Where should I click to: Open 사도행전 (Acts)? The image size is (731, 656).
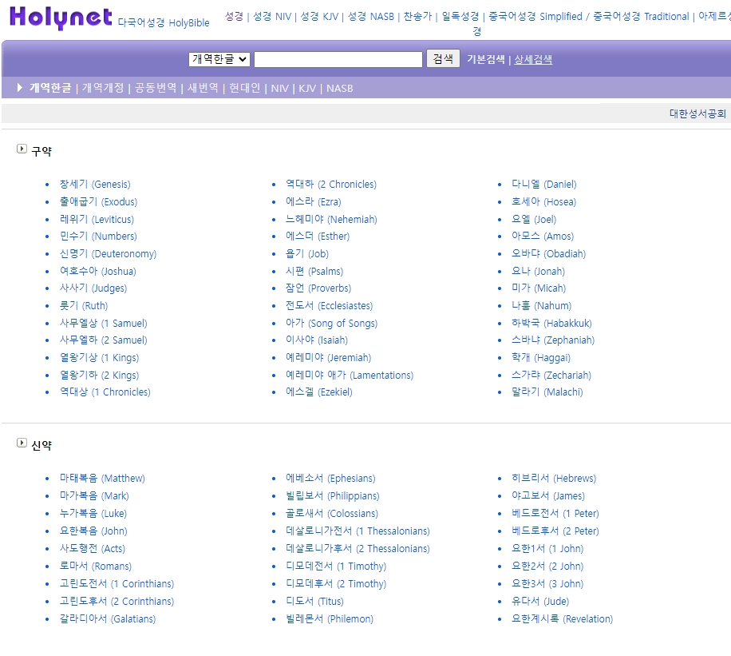(93, 549)
